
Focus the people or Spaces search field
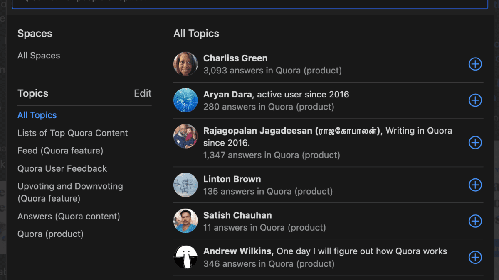[249, 3]
